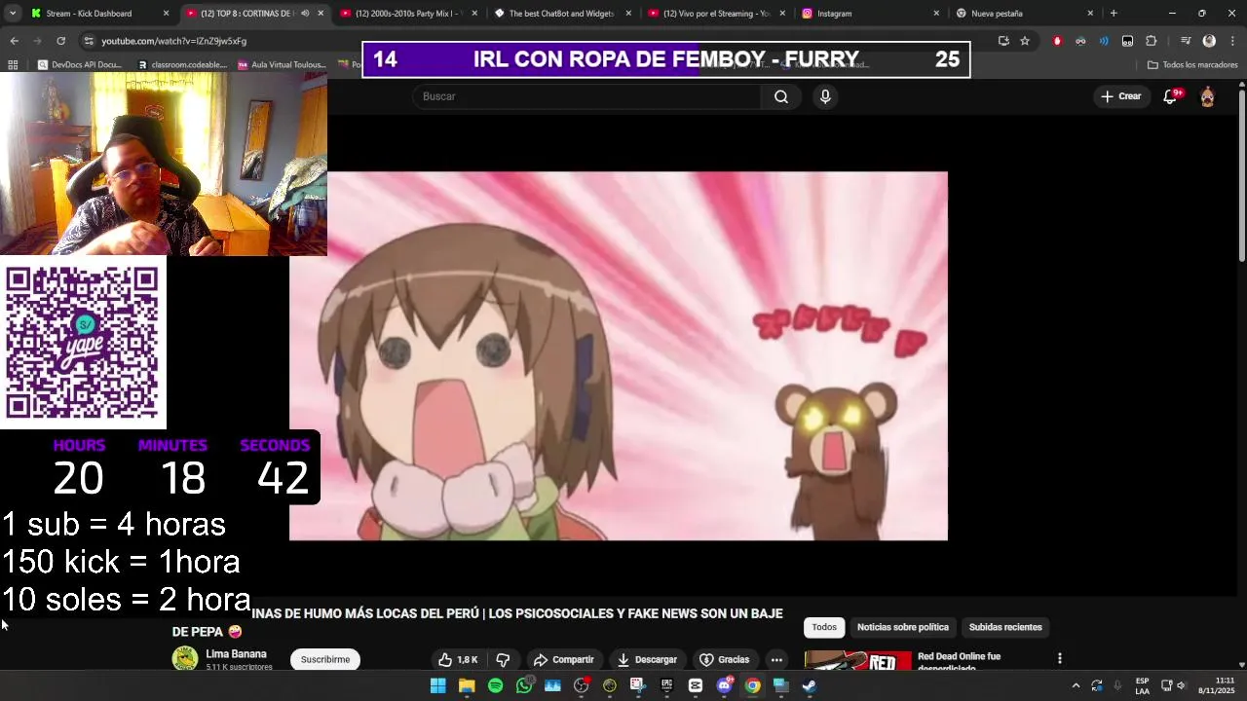The height and width of the screenshot is (701, 1247).
Task: Open the Lima Banana channel name
Action: pos(236,654)
